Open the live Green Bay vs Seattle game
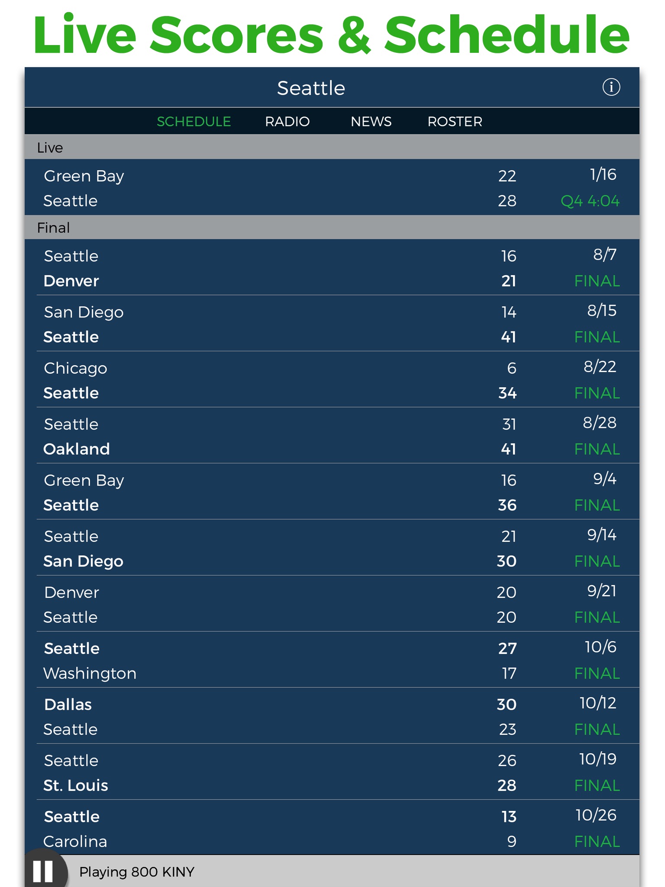This screenshot has width=665, height=887. pyautogui.click(x=332, y=188)
